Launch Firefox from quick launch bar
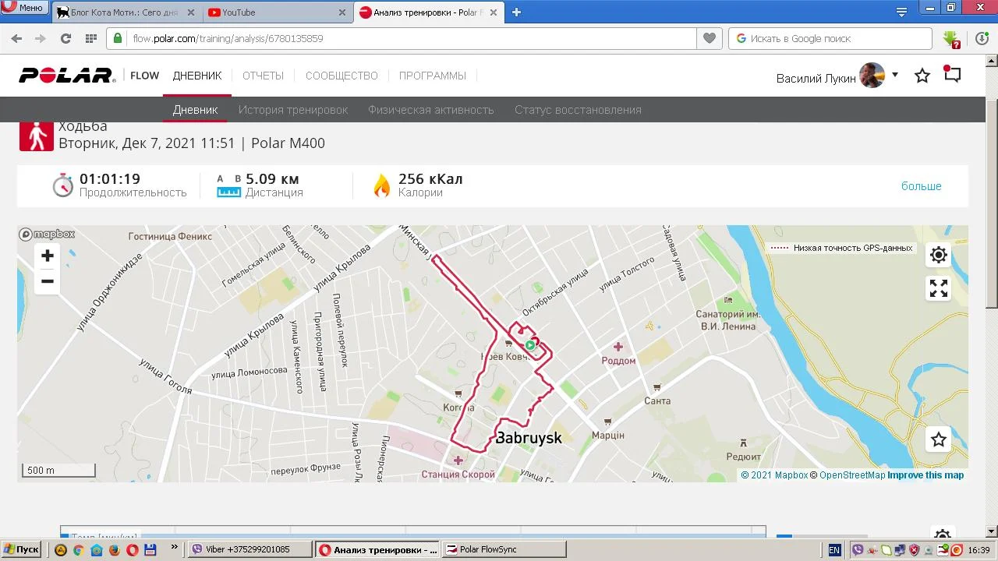This screenshot has height=561, width=998. 115,550
